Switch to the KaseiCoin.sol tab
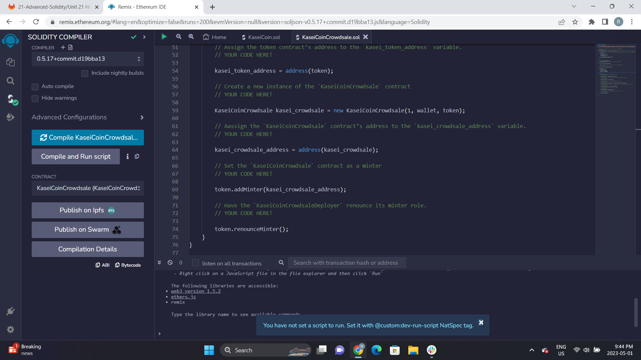 coord(264,37)
